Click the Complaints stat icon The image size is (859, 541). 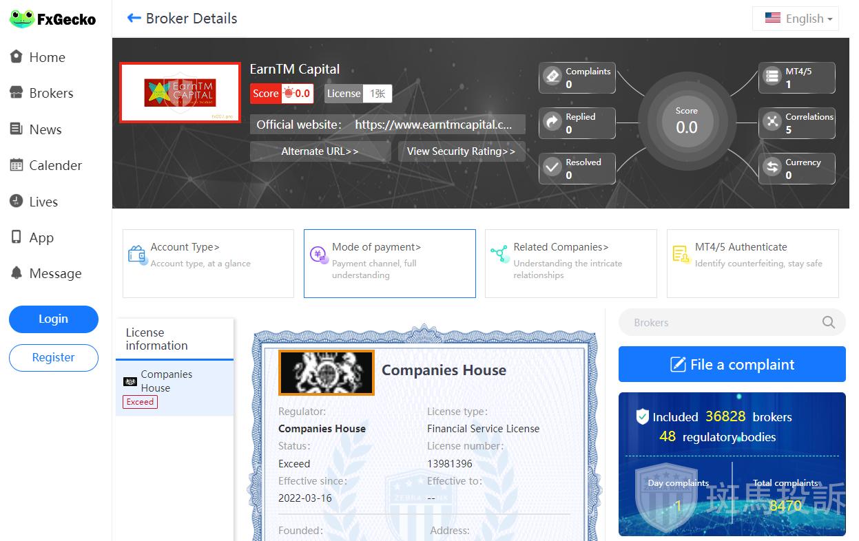(552, 77)
